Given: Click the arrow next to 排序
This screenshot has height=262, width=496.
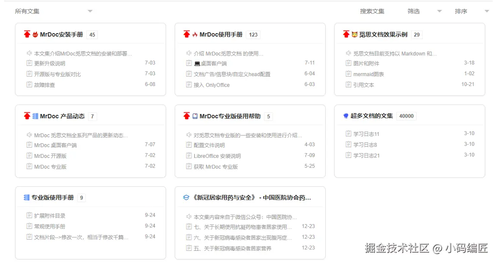Looking at the screenshot, I should 487,11.
